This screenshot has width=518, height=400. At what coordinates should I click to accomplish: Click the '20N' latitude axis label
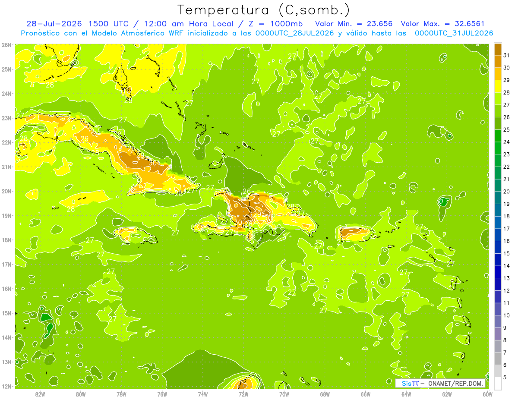click(6, 191)
